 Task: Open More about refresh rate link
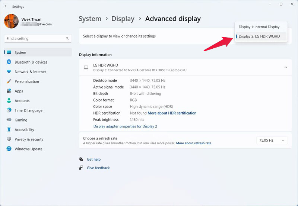pos(194,143)
